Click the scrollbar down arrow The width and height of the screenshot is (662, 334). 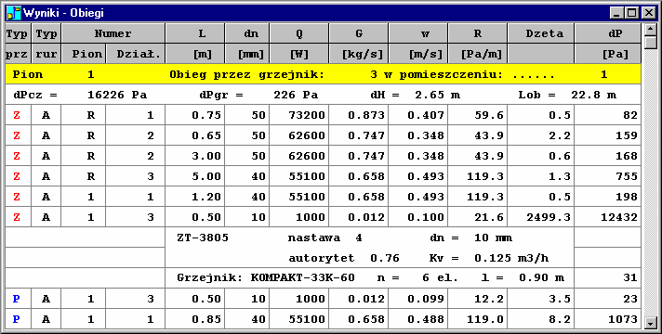651,323
